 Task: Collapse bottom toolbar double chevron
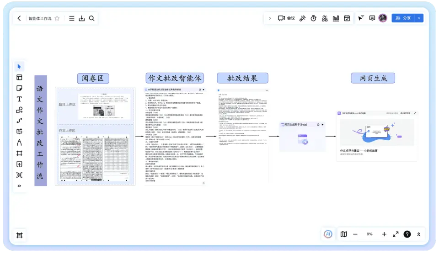click(419, 234)
